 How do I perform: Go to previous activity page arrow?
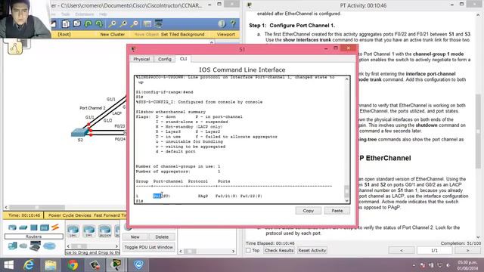click(x=402, y=250)
